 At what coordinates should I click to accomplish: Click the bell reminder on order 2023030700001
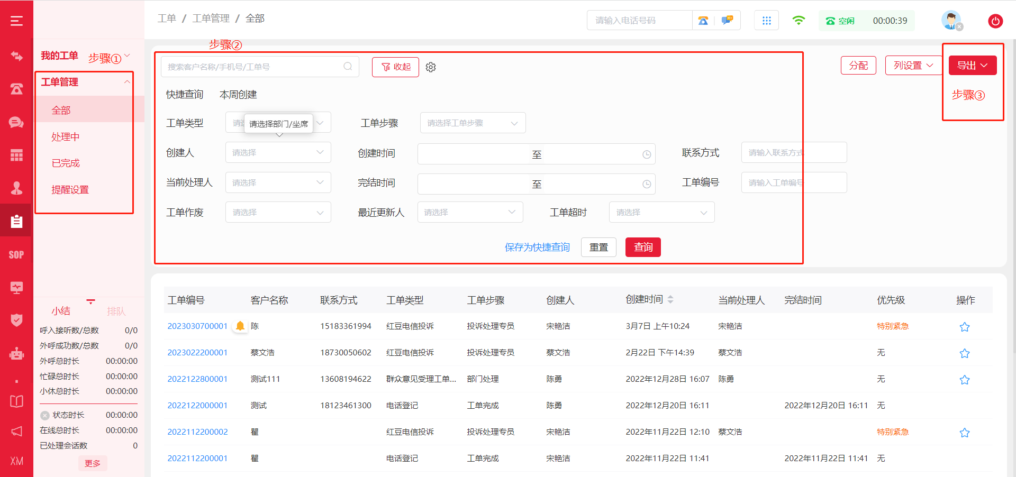pos(240,326)
